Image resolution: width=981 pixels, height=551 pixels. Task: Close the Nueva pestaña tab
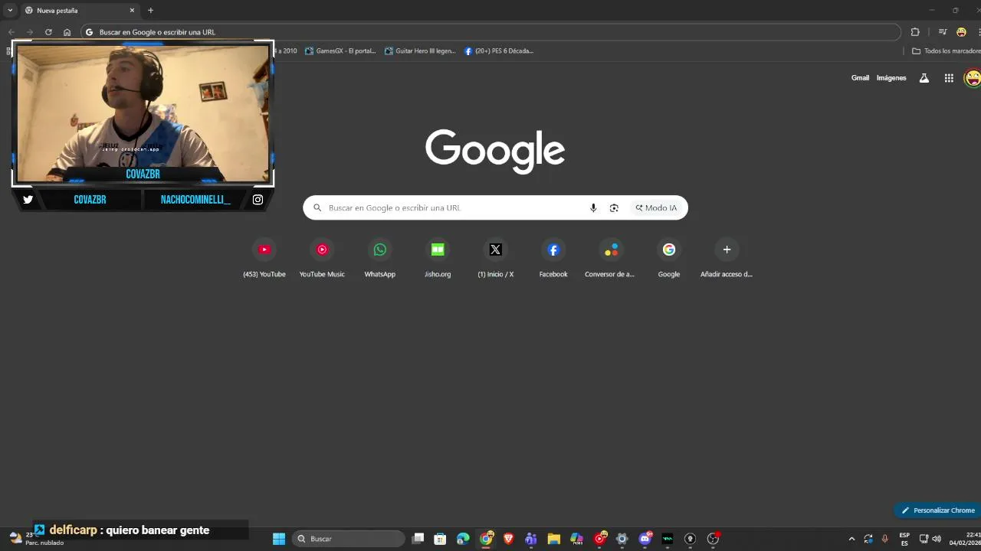click(132, 11)
